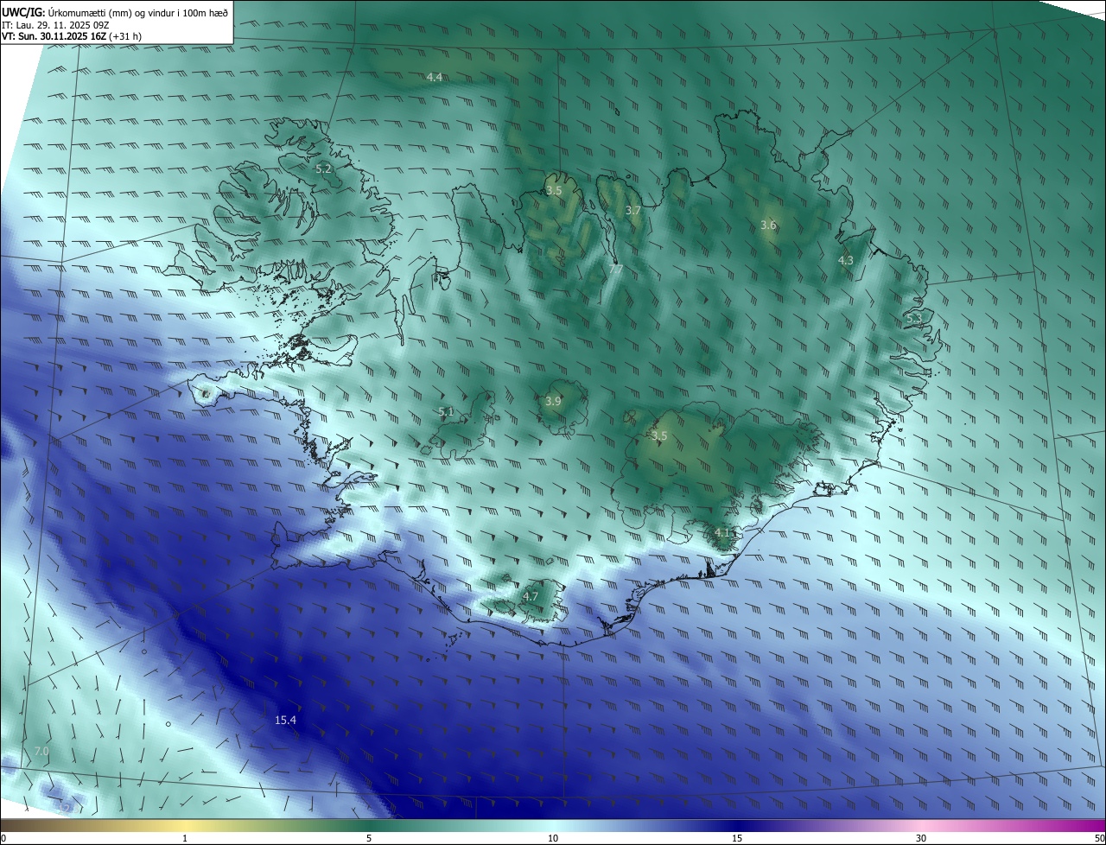Click the 5.1 value label
This screenshot has width=1106, height=845.
[x=446, y=411]
